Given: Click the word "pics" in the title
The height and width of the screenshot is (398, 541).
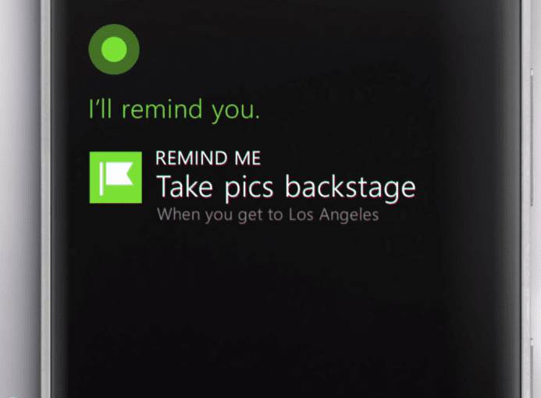Looking at the screenshot, I should coord(249,189).
